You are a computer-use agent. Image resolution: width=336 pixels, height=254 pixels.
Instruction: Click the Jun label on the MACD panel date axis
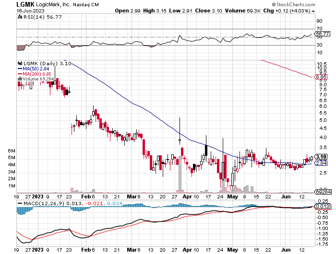pos(286,250)
